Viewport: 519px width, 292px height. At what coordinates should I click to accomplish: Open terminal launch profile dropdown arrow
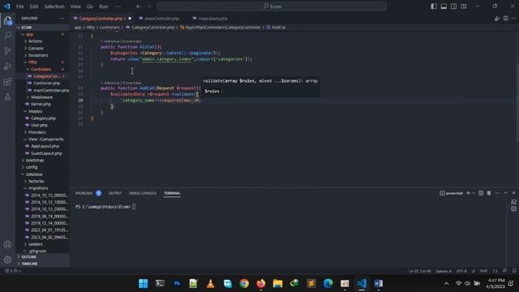click(x=474, y=193)
